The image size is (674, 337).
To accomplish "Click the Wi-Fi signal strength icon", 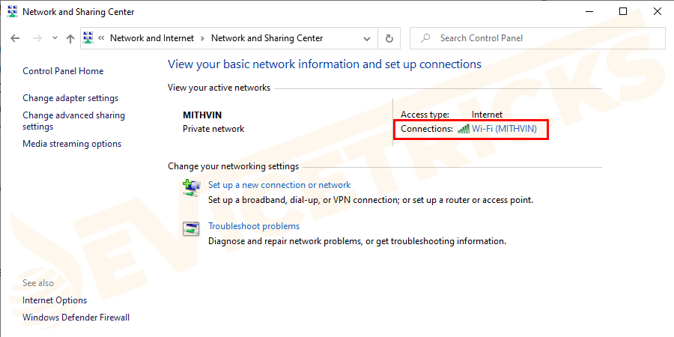I will pos(464,129).
